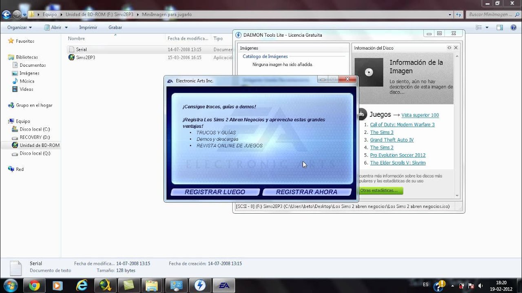Click the Explorer forward arrow button

coord(17,15)
